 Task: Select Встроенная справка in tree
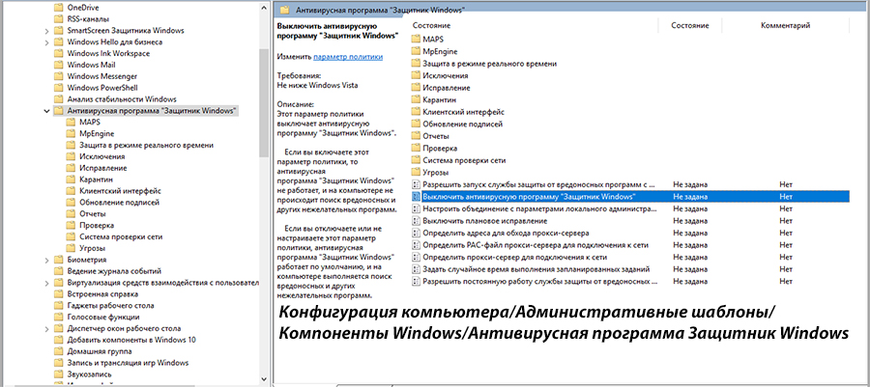pyautogui.click(x=102, y=294)
